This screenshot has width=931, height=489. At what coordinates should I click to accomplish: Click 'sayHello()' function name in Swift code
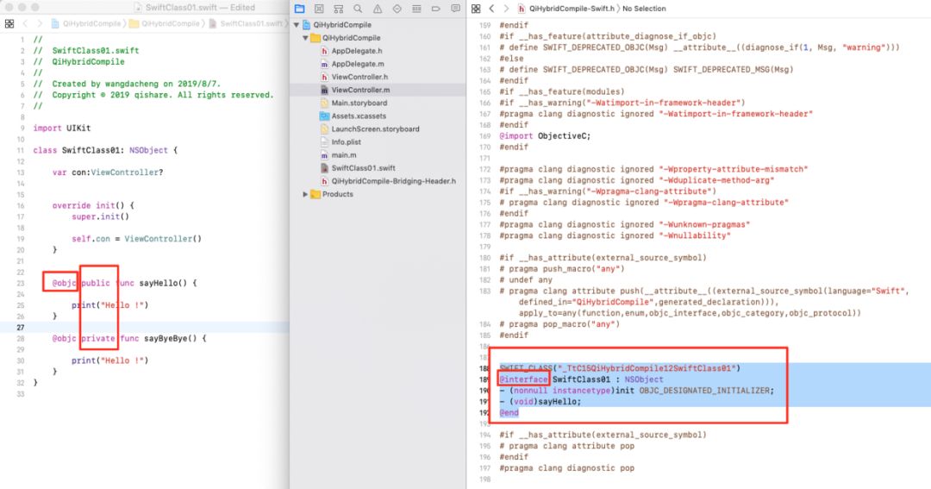[163, 284]
